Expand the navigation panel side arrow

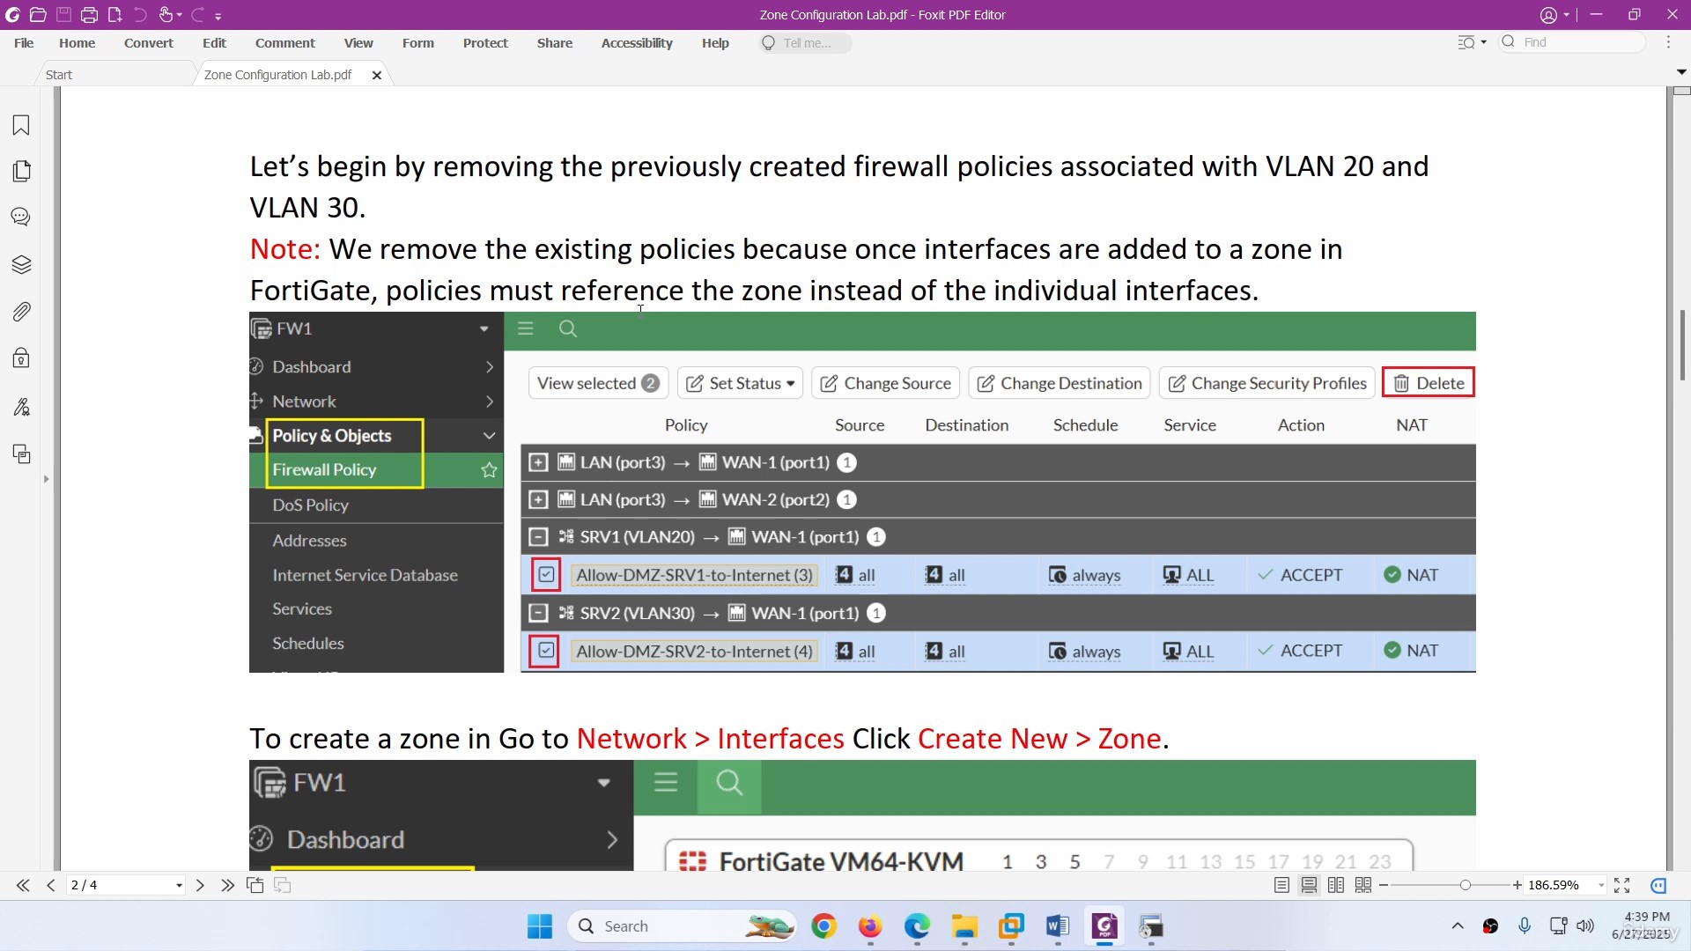[46, 479]
